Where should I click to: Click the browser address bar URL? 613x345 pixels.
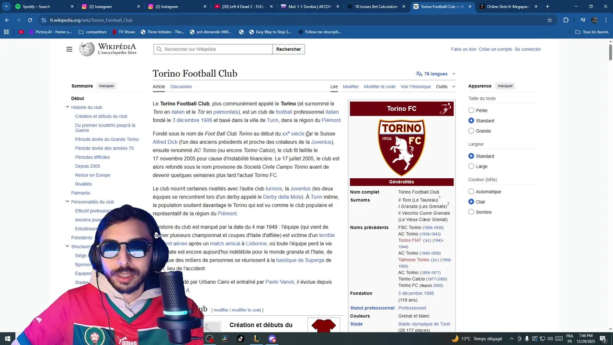(x=91, y=20)
